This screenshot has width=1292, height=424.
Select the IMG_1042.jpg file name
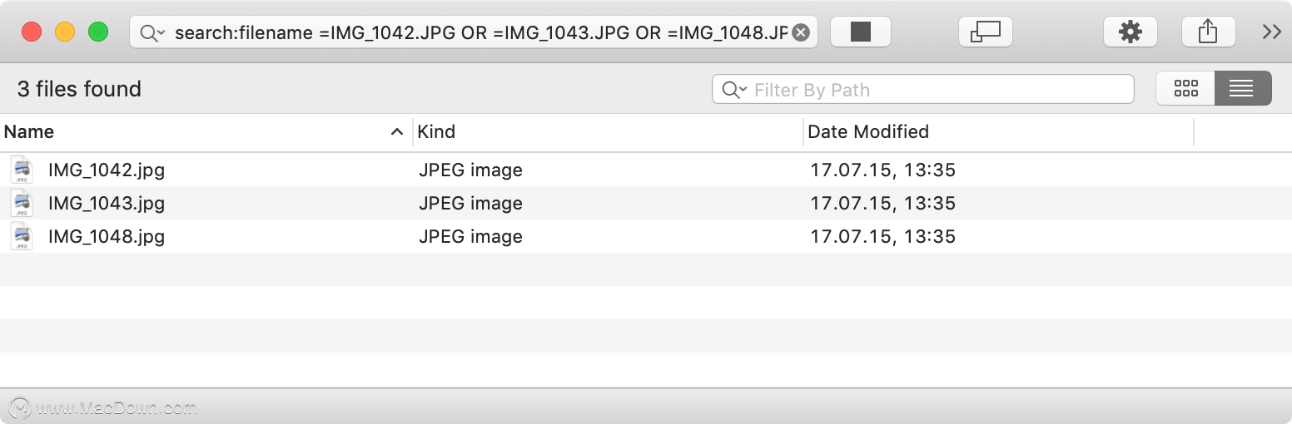click(x=107, y=170)
